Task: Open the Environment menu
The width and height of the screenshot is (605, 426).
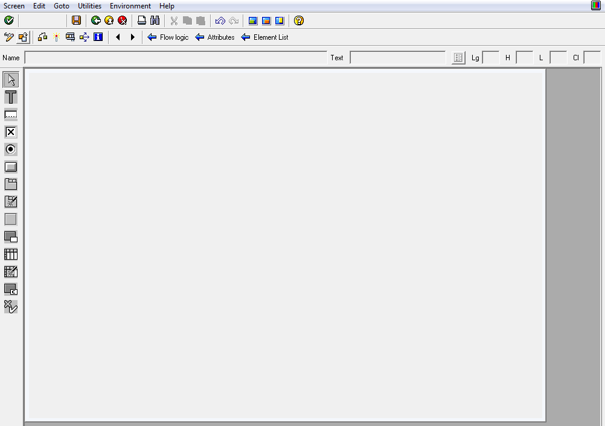Action: point(130,6)
